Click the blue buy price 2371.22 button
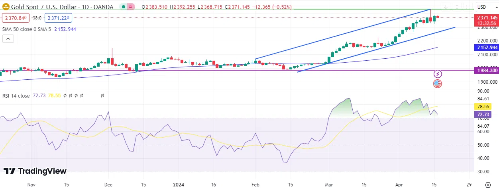499x188 pixels. [x=59, y=18]
